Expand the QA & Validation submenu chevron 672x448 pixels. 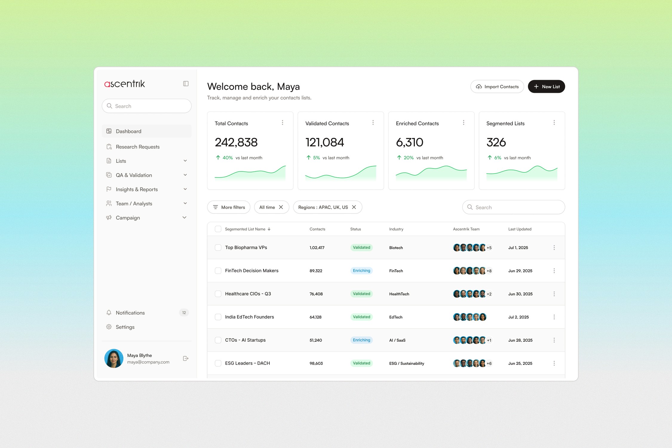coord(185,175)
